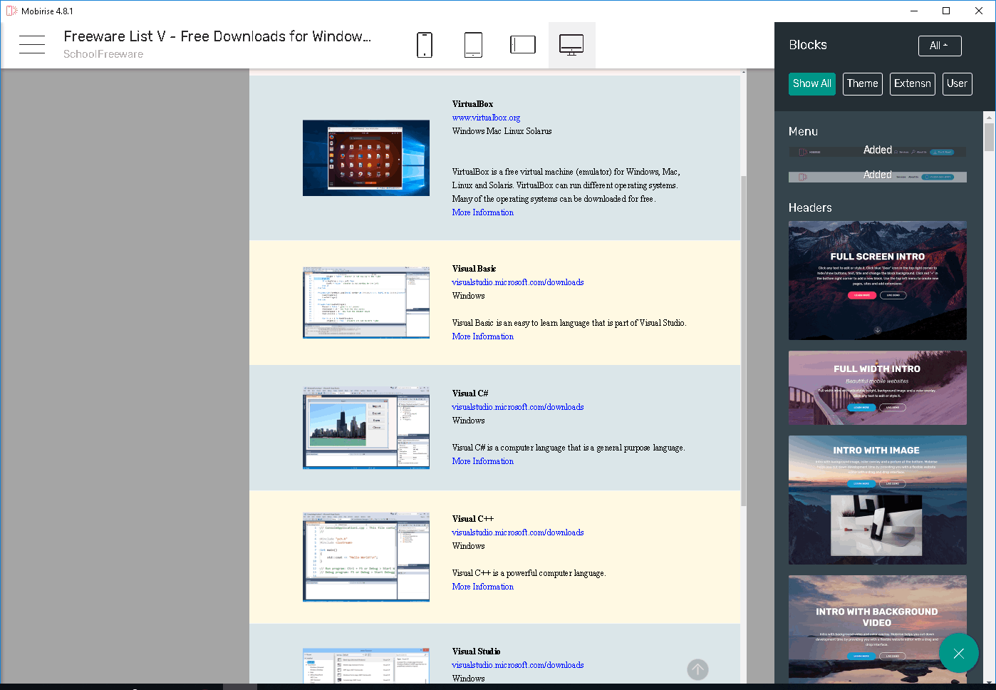Open Visual C# download link
This screenshot has height=690, width=996.
(518, 407)
